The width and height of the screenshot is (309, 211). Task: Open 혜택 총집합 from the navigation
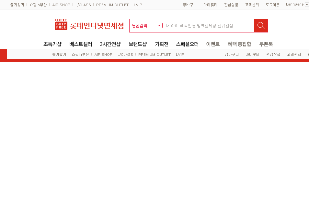tap(239, 44)
